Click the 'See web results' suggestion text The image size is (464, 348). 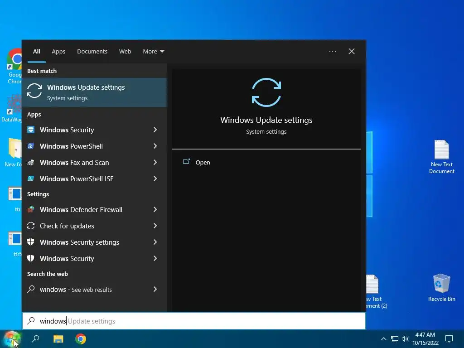(x=92, y=290)
